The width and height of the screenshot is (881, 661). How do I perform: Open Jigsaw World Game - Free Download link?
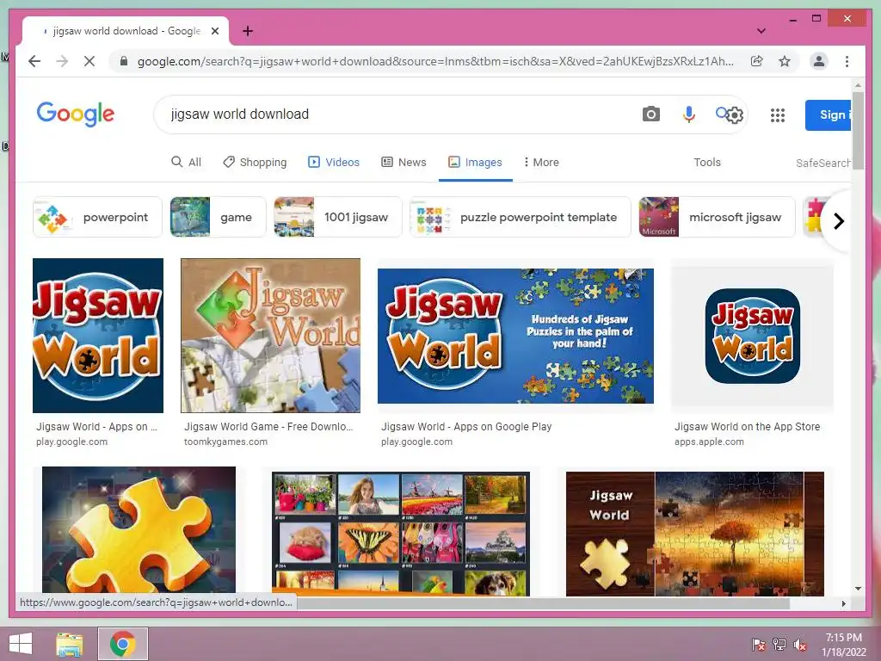tap(268, 427)
